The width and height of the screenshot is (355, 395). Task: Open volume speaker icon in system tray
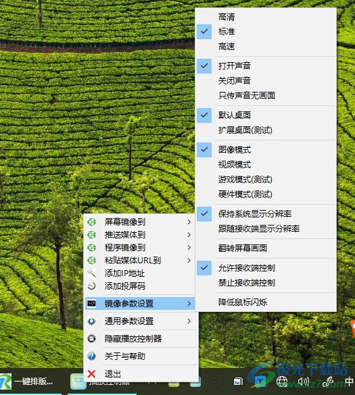point(304,381)
